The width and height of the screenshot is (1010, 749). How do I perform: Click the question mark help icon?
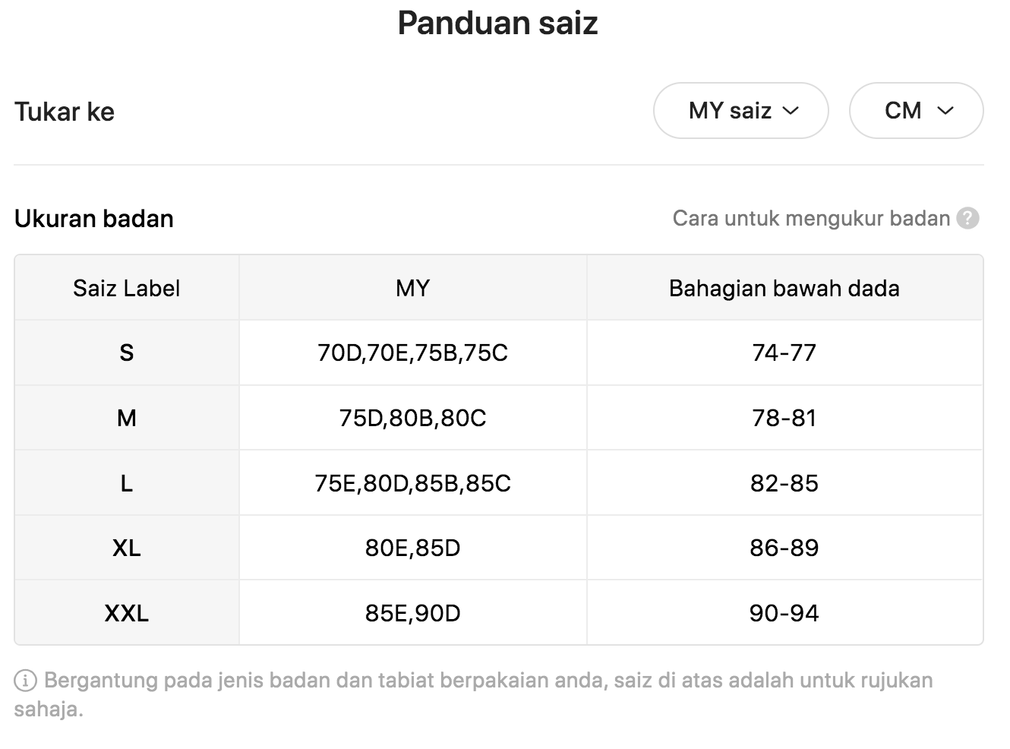(967, 219)
